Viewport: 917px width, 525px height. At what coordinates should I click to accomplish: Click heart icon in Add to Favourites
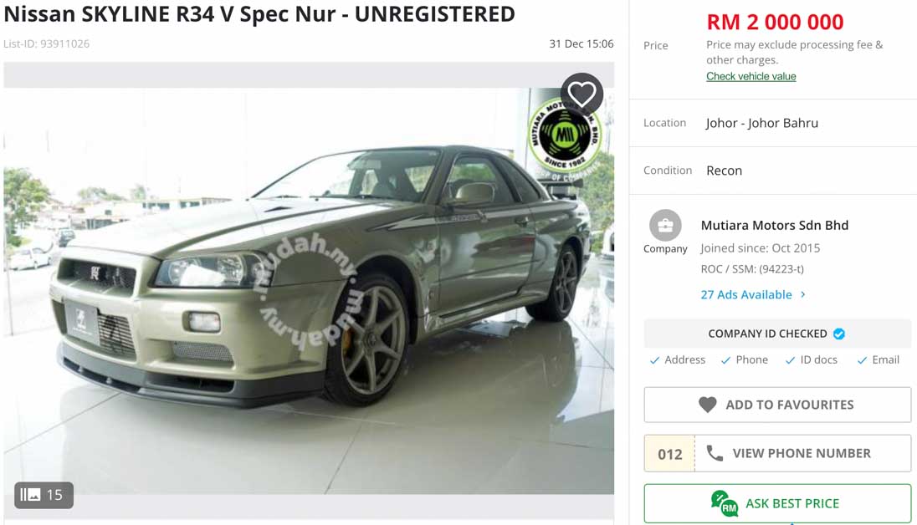707,405
